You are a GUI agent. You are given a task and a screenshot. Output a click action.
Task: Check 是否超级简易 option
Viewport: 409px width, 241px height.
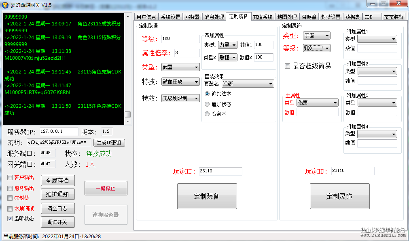tap(287, 66)
